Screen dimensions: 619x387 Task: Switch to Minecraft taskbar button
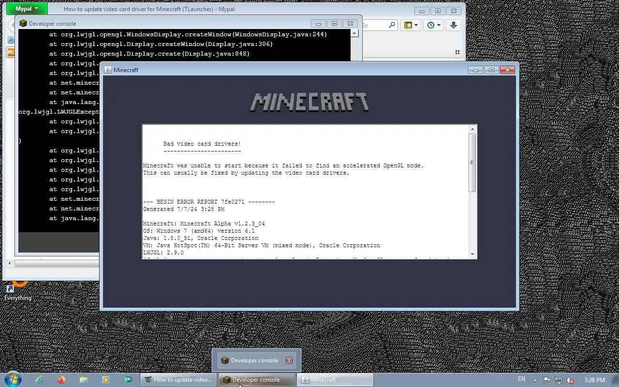pyautogui.click(x=335, y=380)
